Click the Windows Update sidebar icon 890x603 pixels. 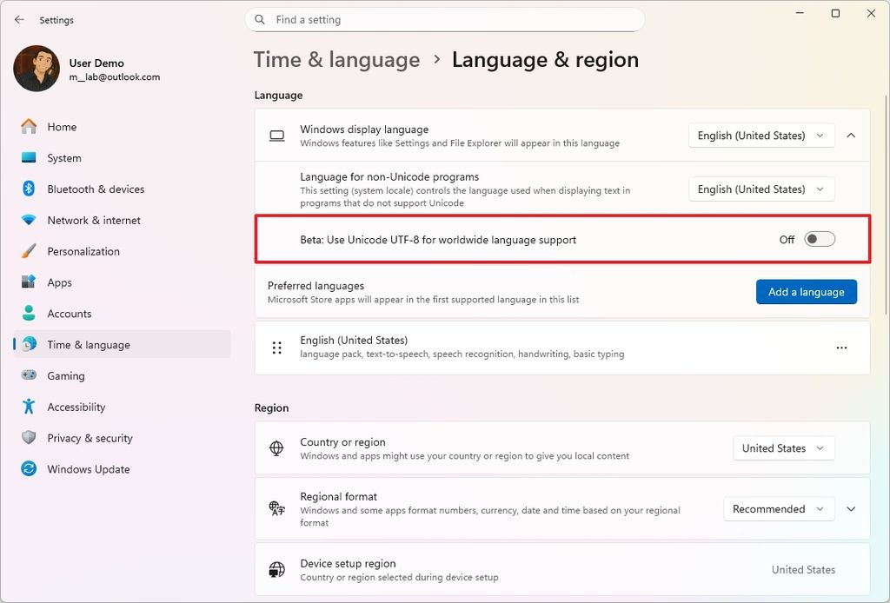(x=28, y=469)
